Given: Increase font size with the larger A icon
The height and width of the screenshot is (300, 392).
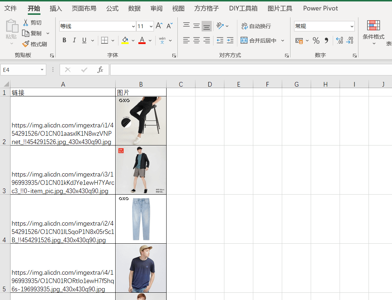Looking at the screenshot, I should tap(159, 26).
